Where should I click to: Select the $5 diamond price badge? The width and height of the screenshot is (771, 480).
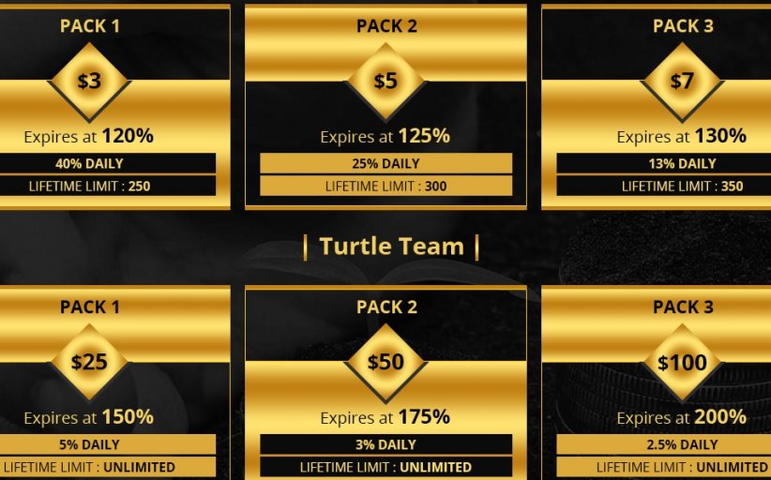(385, 82)
